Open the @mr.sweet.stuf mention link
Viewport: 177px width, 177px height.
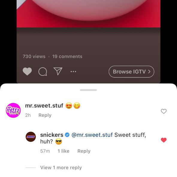(92, 135)
